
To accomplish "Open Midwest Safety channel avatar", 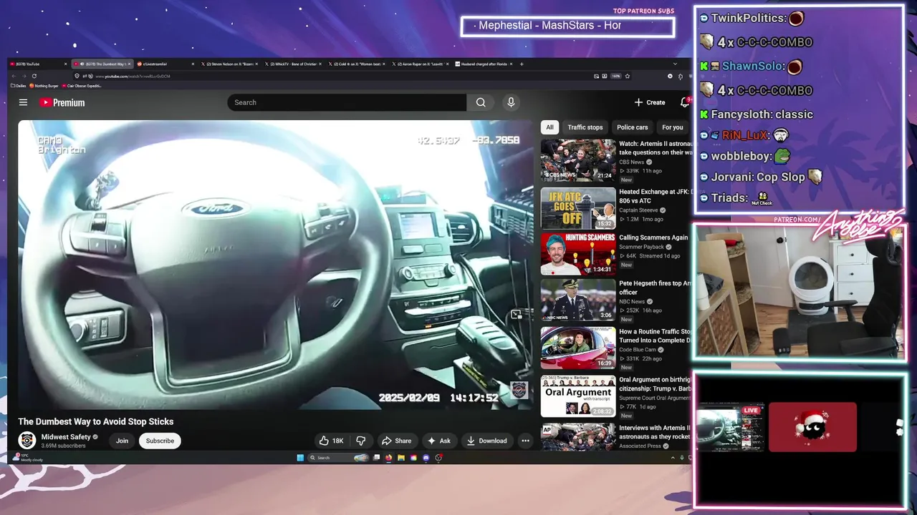I will pos(27,441).
